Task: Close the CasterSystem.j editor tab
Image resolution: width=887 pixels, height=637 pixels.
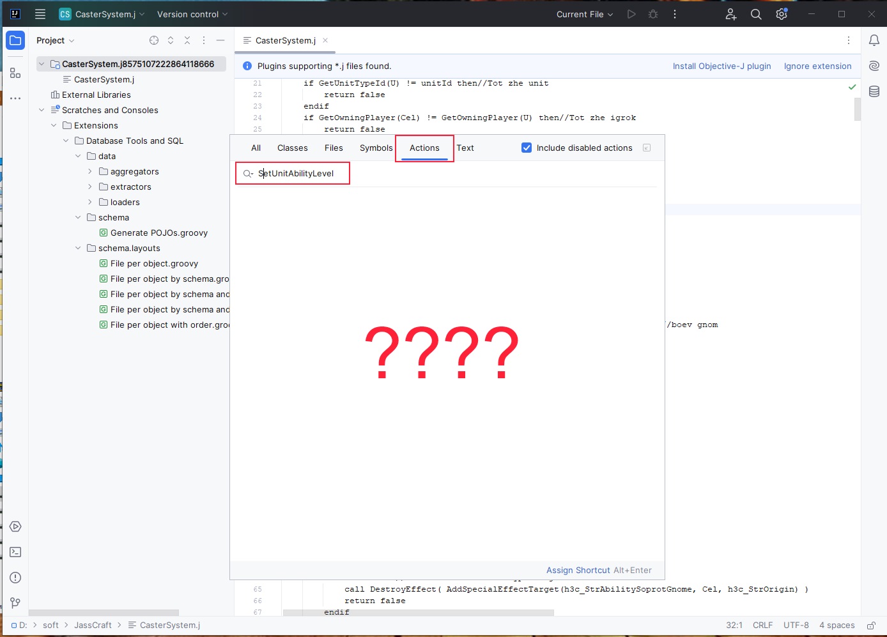Action: tap(325, 40)
